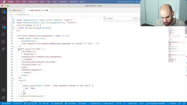Open the Run menu

pyautogui.click(x=55, y=2)
